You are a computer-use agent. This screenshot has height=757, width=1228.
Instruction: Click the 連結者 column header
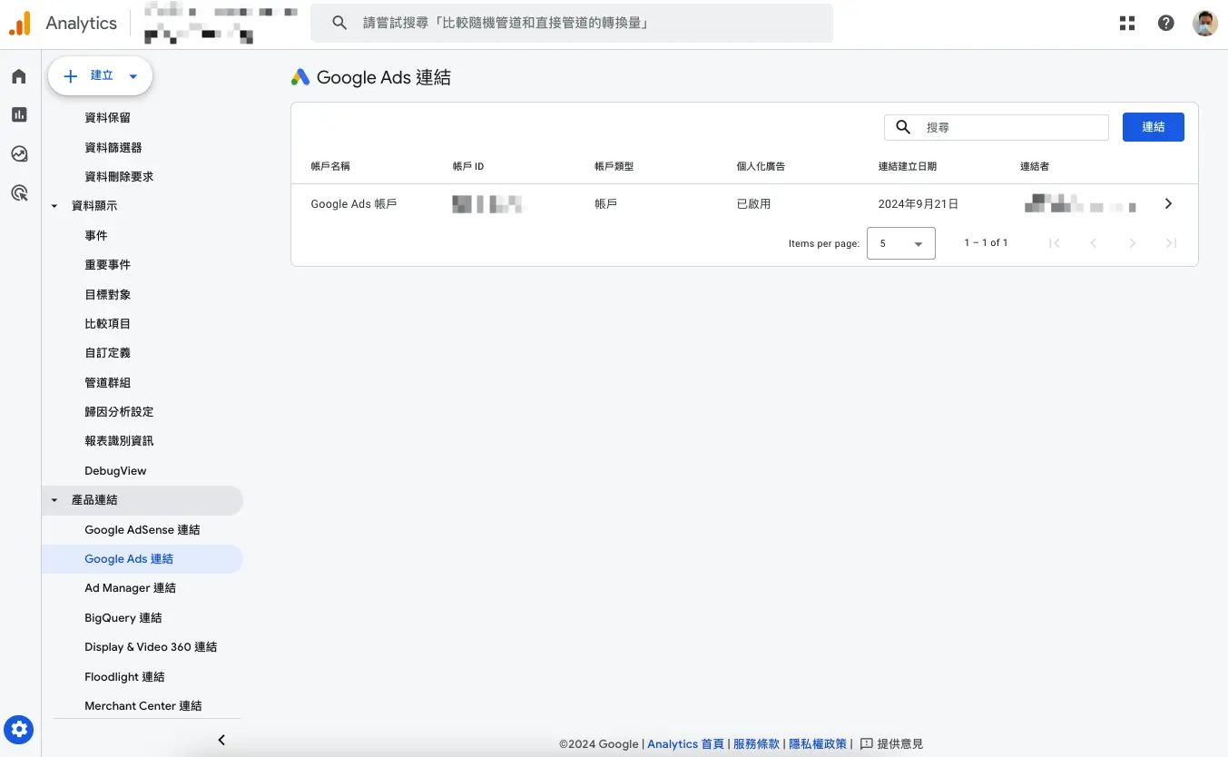(x=1035, y=167)
